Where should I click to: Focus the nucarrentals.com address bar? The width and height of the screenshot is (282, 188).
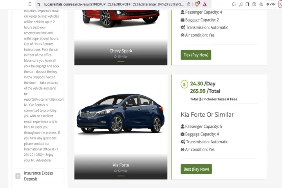pyautogui.click(x=114, y=4)
